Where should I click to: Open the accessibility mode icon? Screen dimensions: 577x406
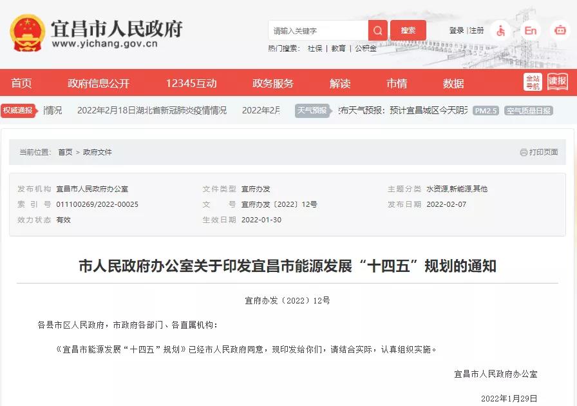click(x=500, y=30)
